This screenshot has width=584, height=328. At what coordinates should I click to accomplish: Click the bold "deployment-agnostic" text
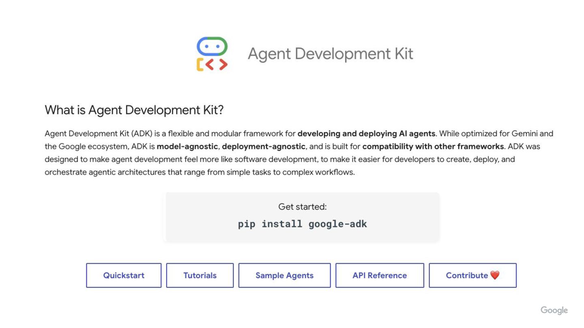tap(264, 147)
